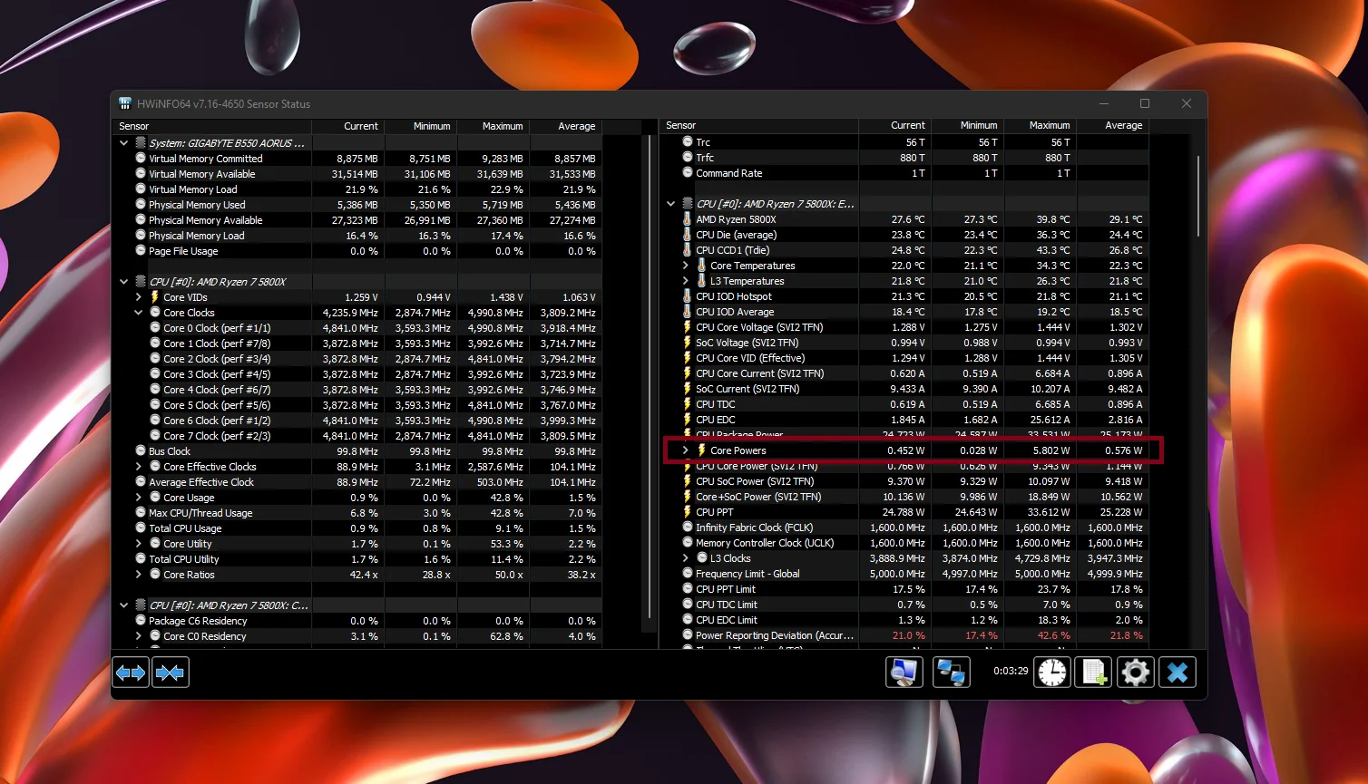This screenshot has height=784, width=1368.
Task: Click the lightning icon beside CPU TDC
Action: coord(688,404)
